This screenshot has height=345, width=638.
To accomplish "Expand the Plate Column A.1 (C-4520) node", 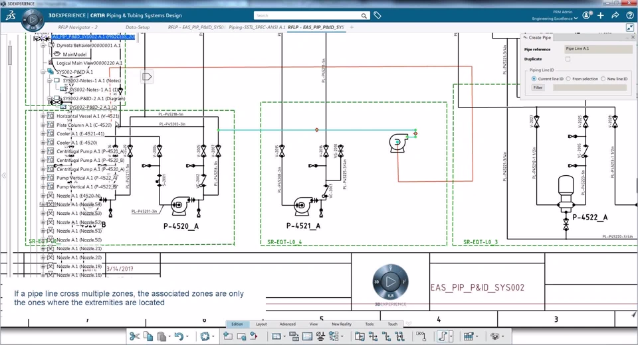I will 43,125.
